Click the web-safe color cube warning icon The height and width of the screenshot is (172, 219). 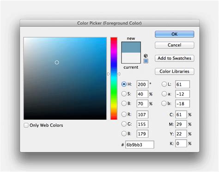pos(146,56)
